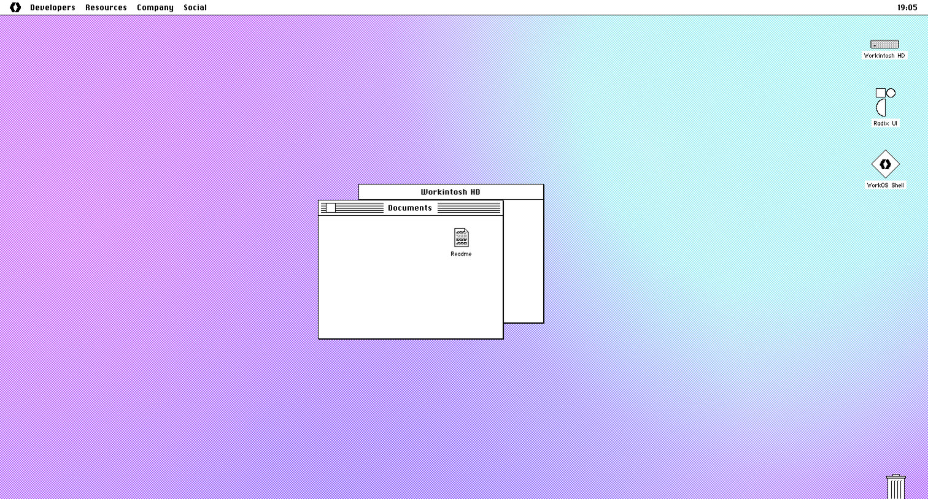The width and height of the screenshot is (928, 499).
Task: Click the WorkOS Shell label text
Action: [x=885, y=185]
